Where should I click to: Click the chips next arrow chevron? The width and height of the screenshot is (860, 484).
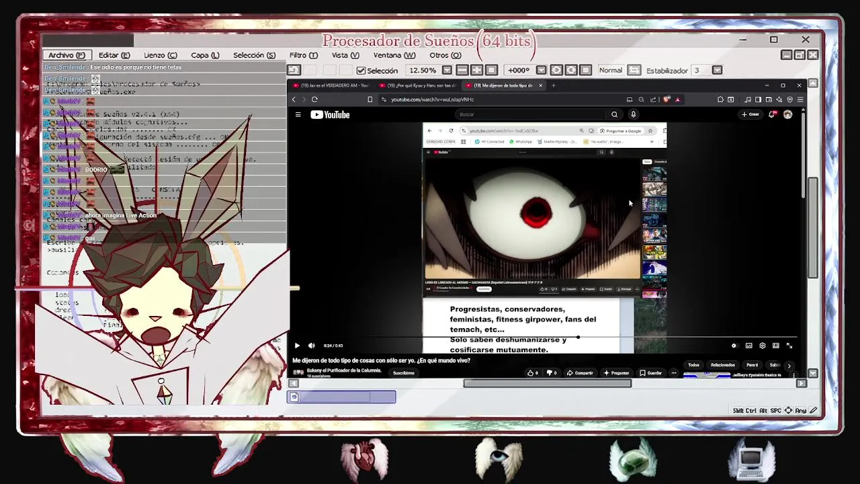[x=789, y=366]
